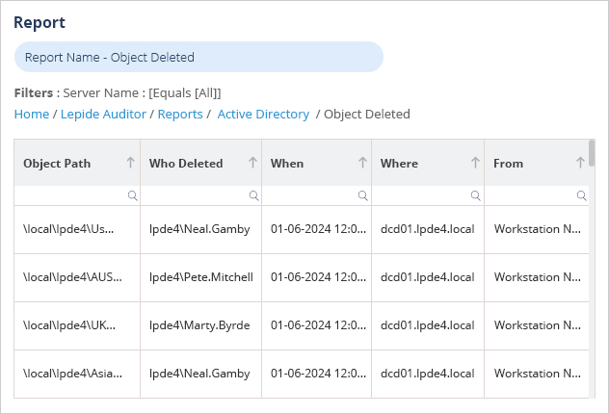Screen dimensions: 609x414
Task: Select the When date in Marty.Byrde row
Action: point(316,325)
